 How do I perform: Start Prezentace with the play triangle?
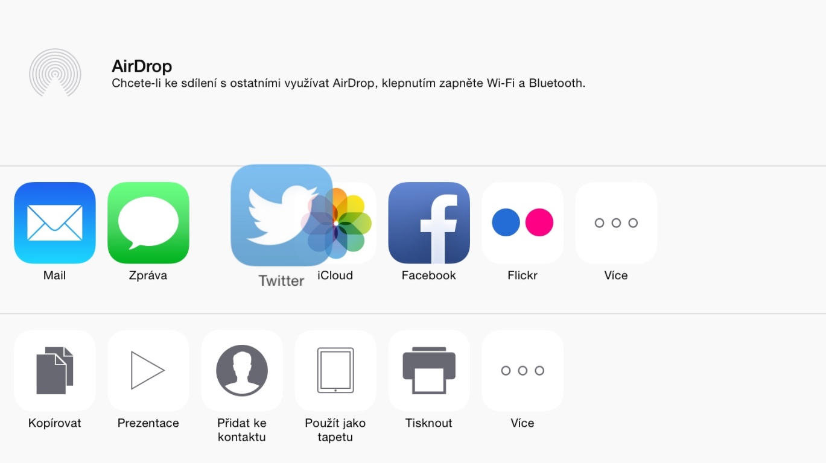point(148,371)
